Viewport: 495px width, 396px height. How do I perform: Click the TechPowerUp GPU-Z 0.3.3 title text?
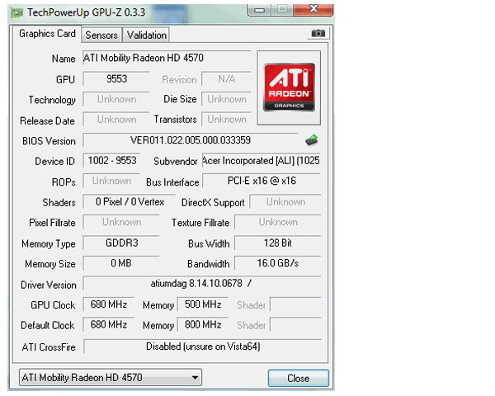coord(86,12)
